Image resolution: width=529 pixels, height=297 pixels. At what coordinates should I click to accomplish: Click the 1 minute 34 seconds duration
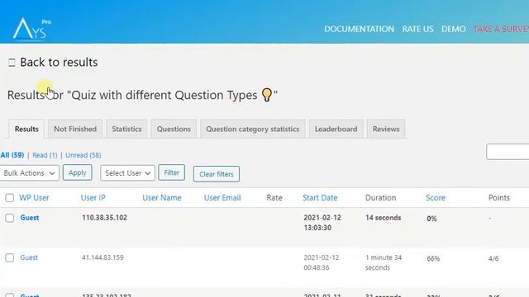[x=384, y=262]
